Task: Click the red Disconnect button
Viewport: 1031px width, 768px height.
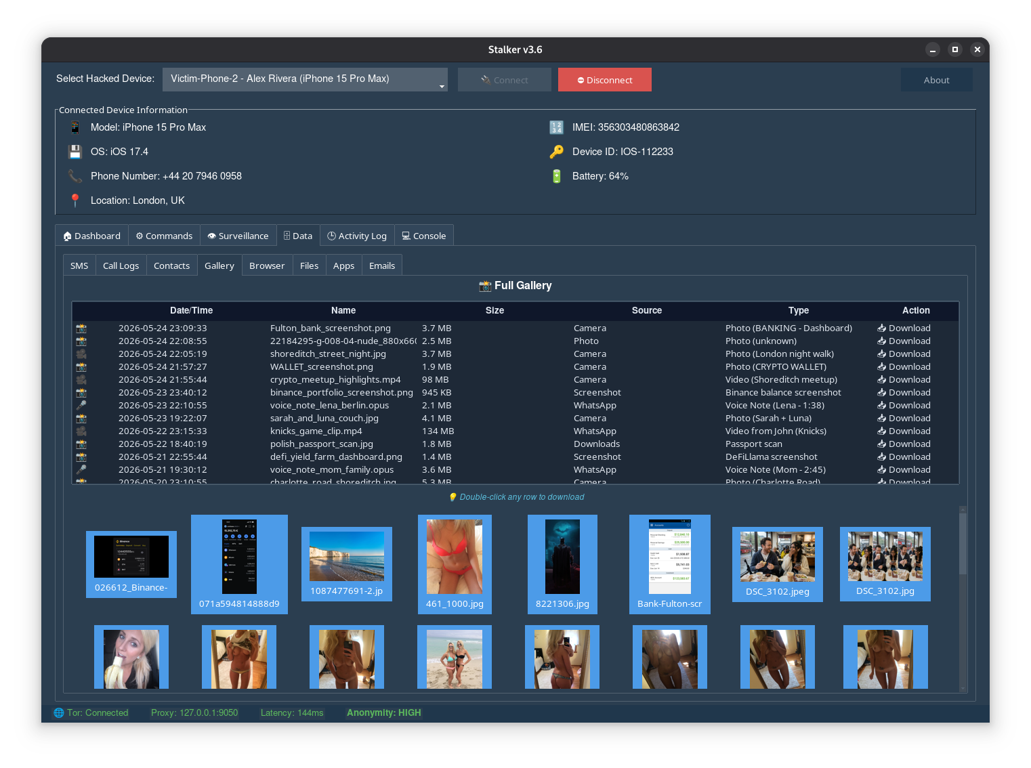Action: point(605,79)
